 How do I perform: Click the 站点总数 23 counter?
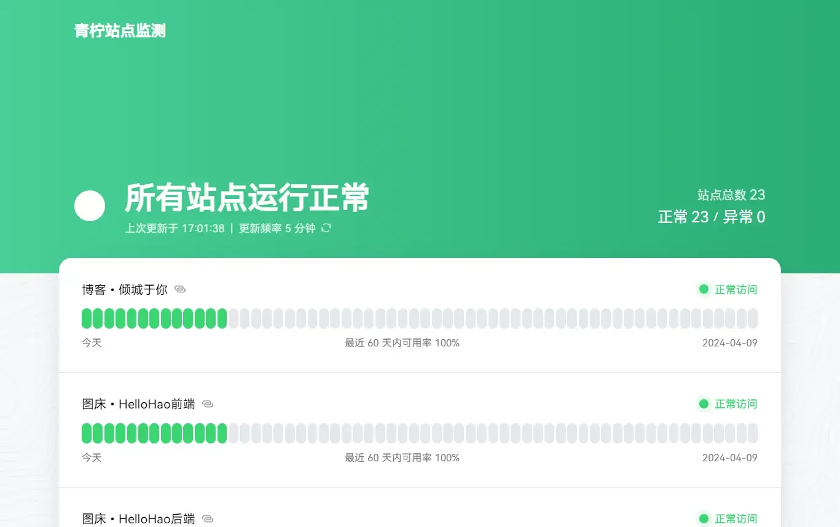click(731, 195)
